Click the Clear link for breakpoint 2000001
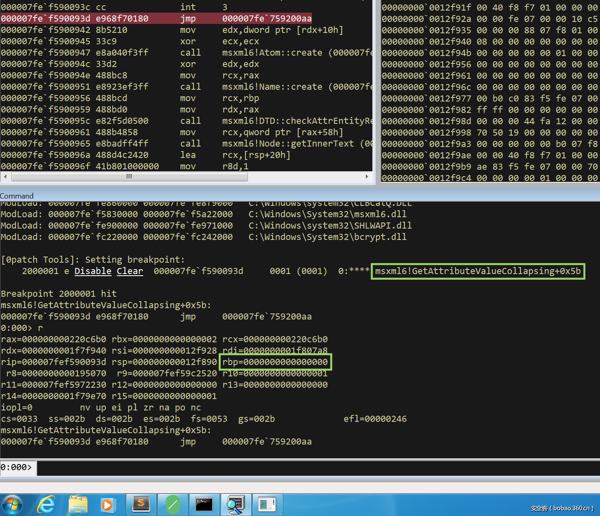This screenshot has width=600, height=516. point(130,271)
